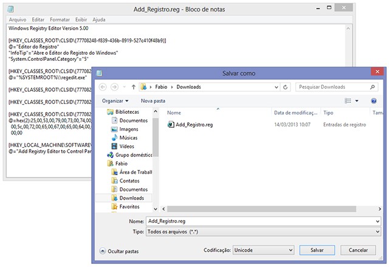Open the help question mark icon
This screenshot has width=389, height=267.
coord(374,100)
